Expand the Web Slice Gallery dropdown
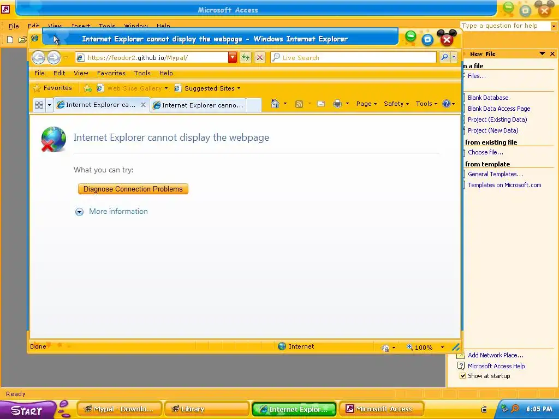 [166, 88]
